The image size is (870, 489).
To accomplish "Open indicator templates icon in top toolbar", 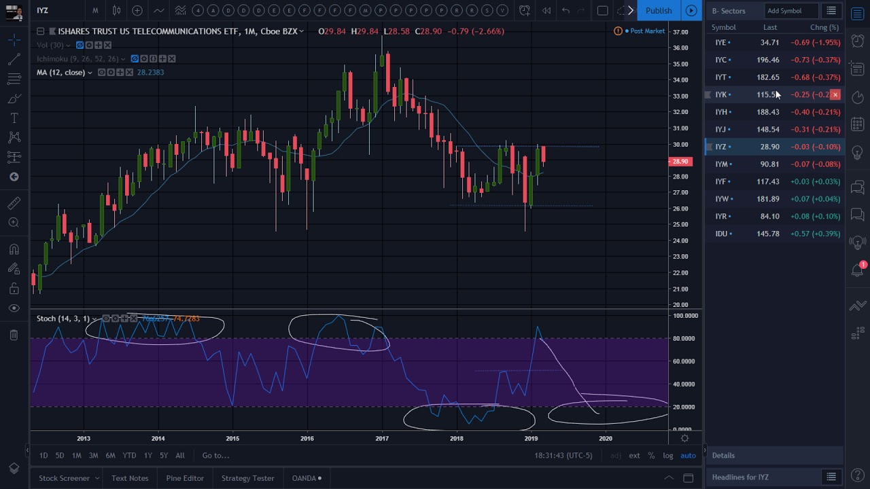I will point(180,10).
